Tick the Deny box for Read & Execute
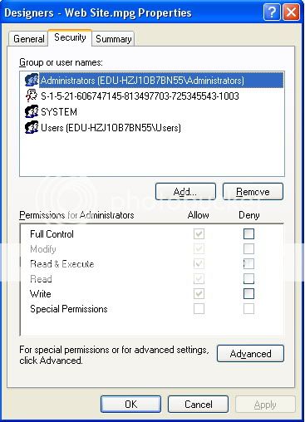Image resolution: width=305 pixels, height=422 pixels. coord(248,263)
